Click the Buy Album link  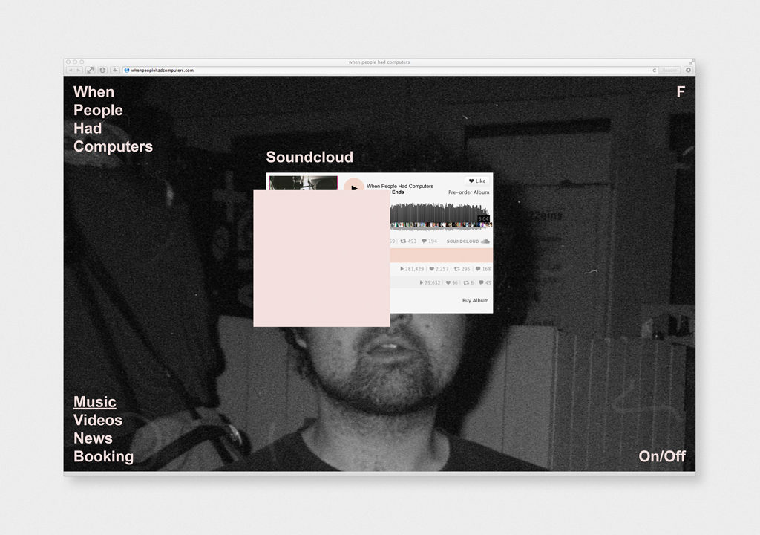(475, 301)
